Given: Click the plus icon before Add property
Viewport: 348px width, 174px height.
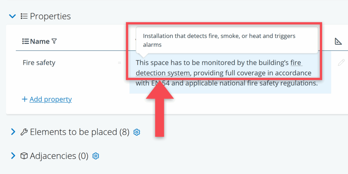Looking at the screenshot, I should pos(24,99).
